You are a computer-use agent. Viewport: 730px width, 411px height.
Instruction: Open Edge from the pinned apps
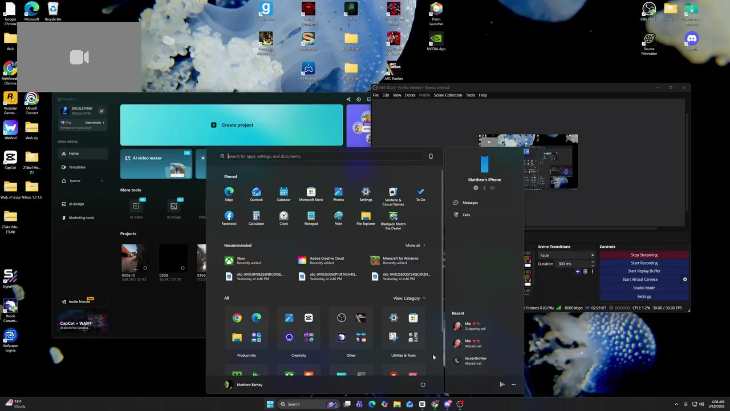click(x=229, y=194)
